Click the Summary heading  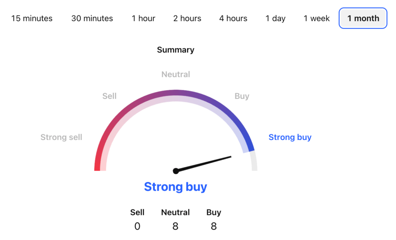pos(176,50)
